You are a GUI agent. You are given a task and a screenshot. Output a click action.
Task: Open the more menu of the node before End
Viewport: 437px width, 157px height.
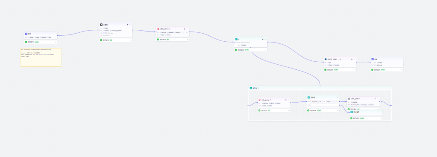click(x=355, y=59)
